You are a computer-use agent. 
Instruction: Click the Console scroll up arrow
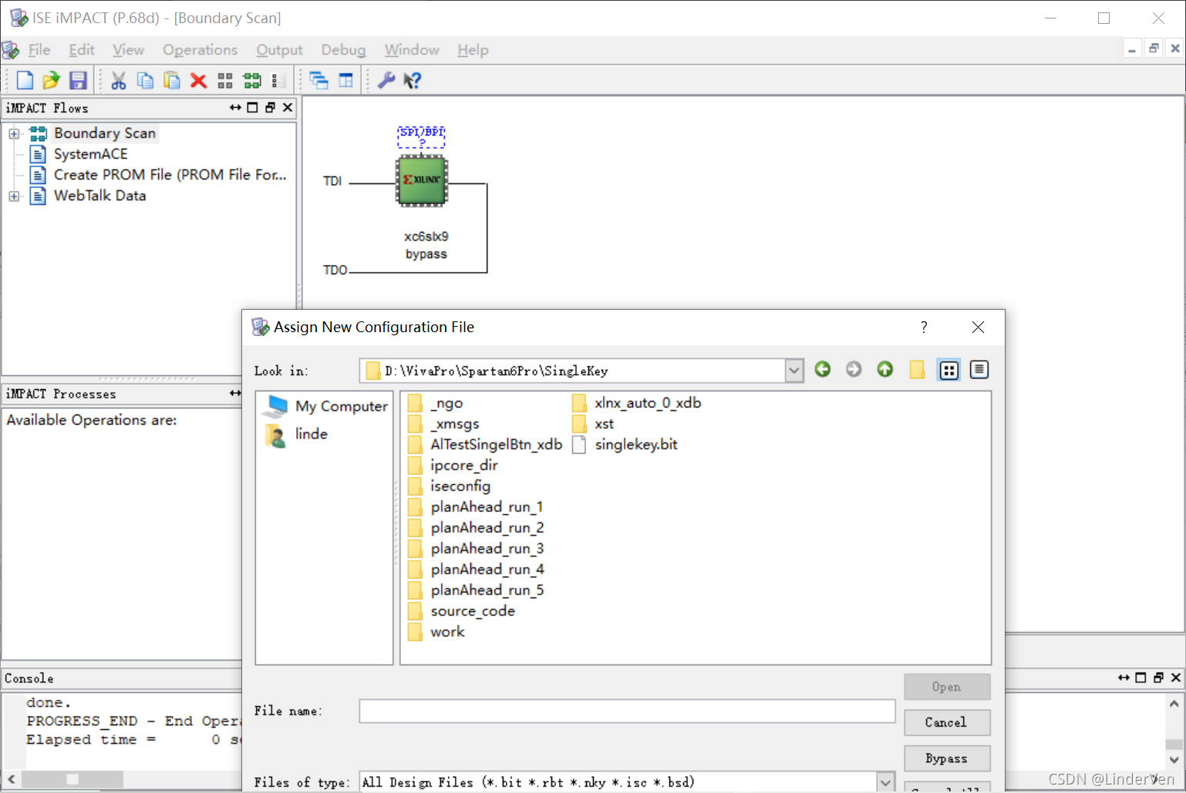point(1174,704)
